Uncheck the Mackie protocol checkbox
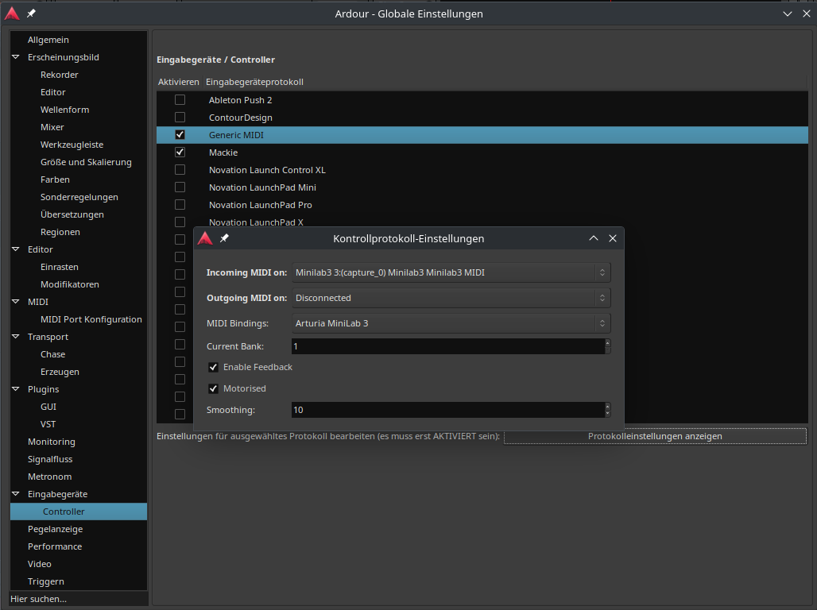 coord(180,152)
